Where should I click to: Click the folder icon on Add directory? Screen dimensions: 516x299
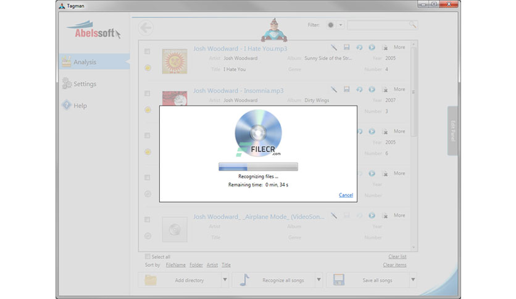click(x=151, y=280)
